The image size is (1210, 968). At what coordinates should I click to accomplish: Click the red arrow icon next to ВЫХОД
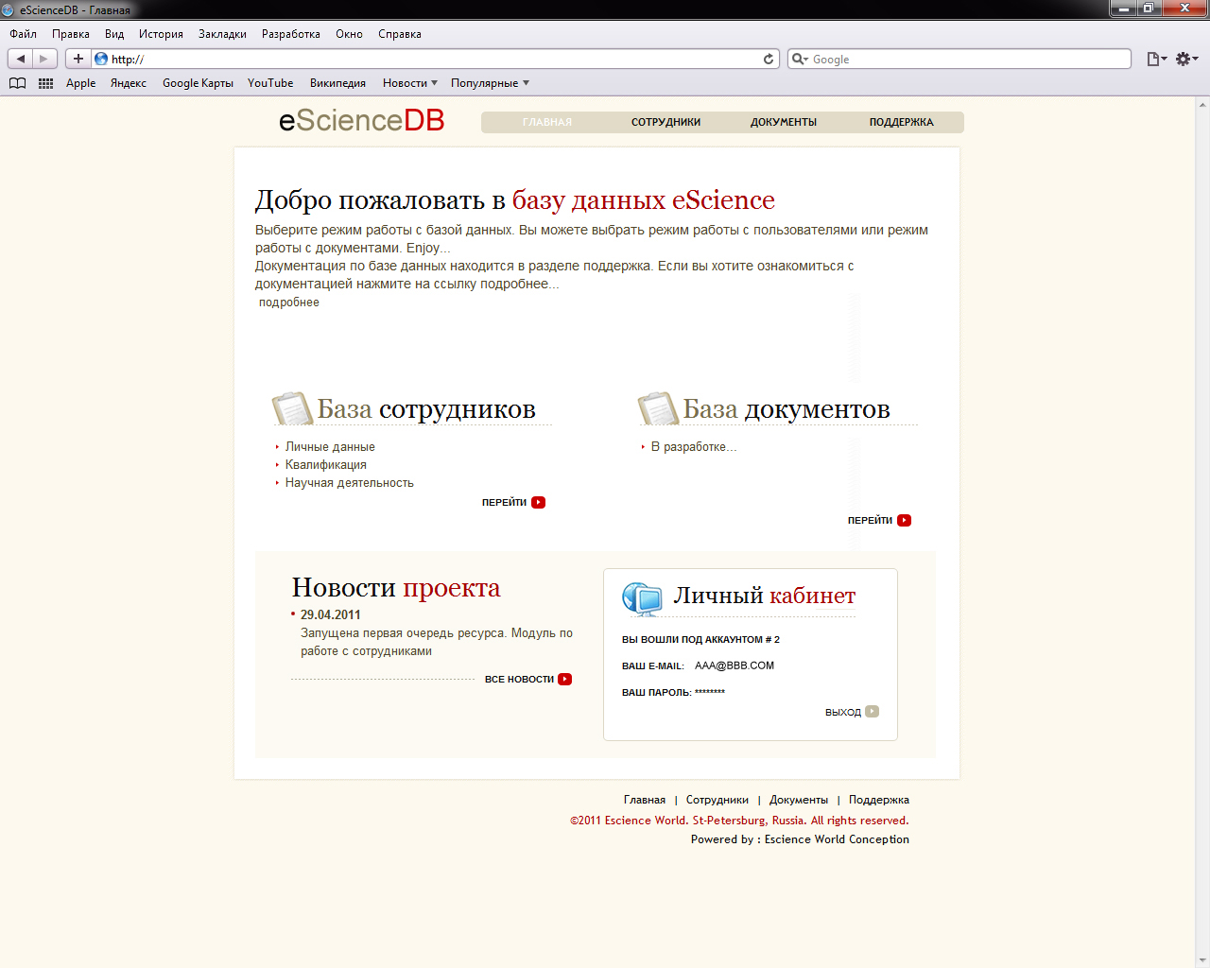point(872,711)
